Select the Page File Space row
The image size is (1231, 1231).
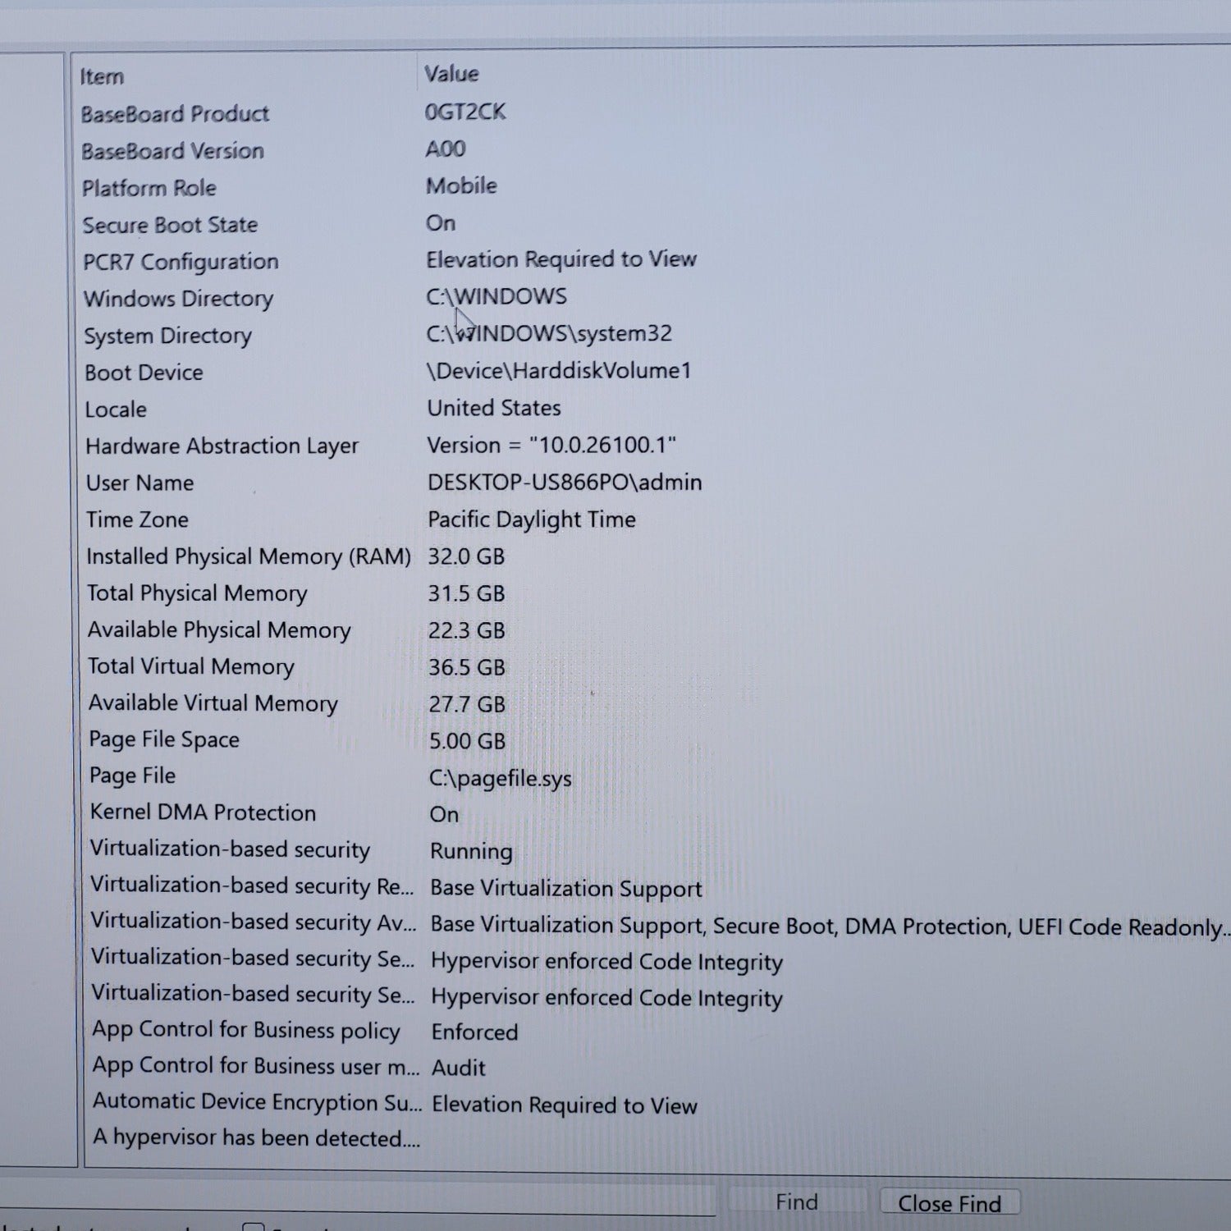(164, 740)
